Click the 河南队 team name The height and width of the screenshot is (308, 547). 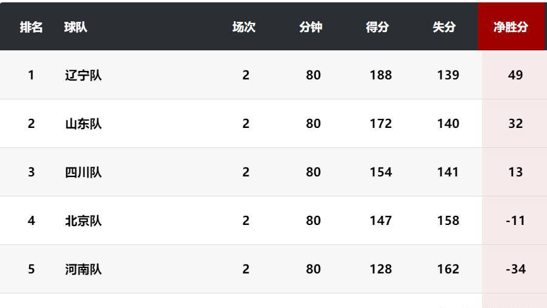tap(83, 269)
